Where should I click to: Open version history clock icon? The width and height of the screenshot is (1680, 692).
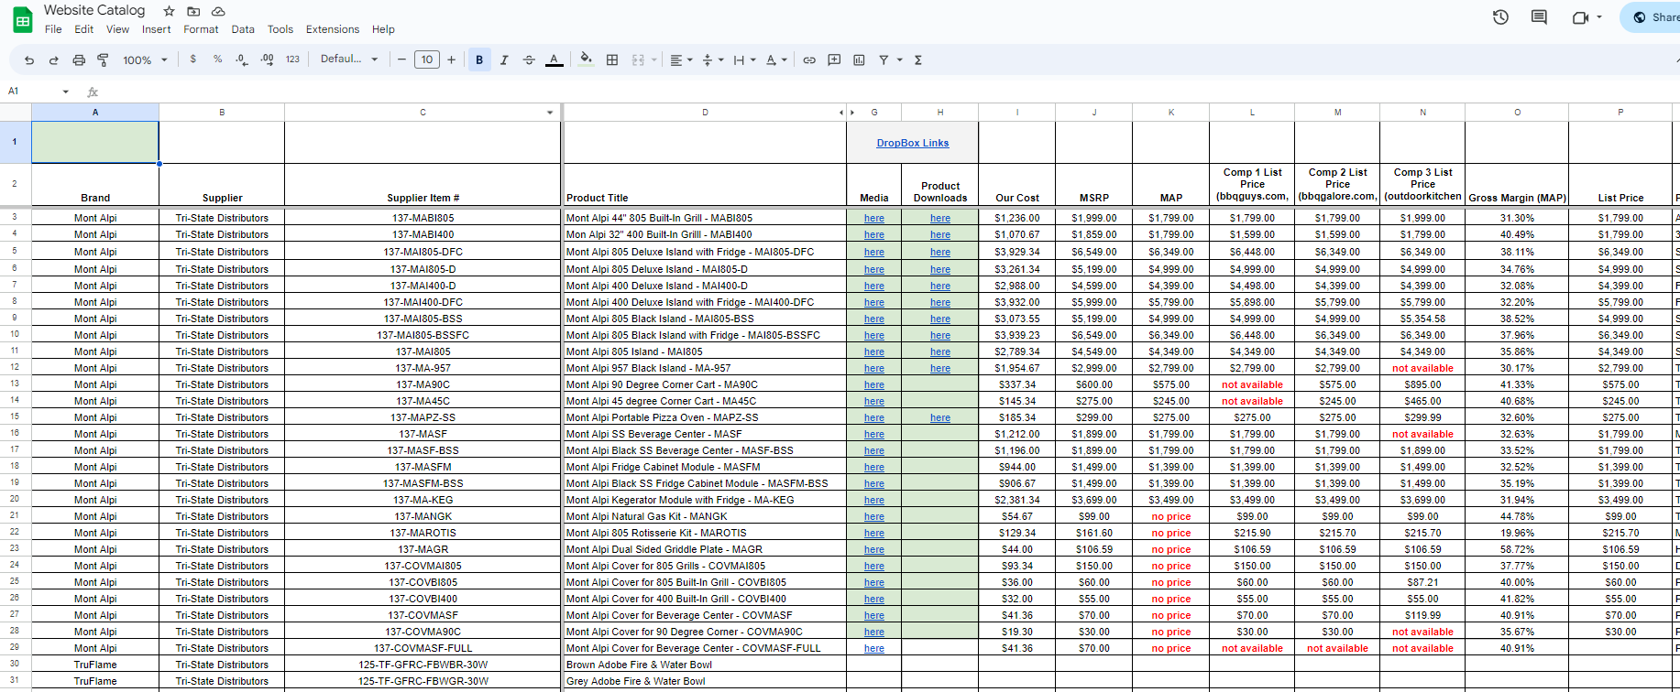pos(1500,17)
